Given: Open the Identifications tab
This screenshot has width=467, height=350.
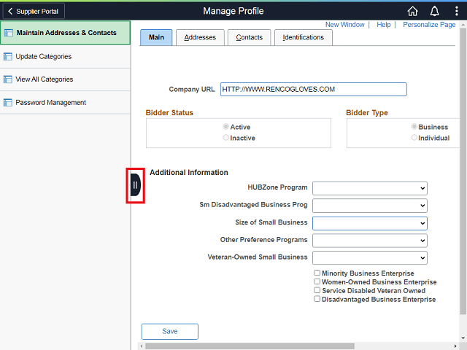Looking at the screenshot, I should click(x=304, y=37).
